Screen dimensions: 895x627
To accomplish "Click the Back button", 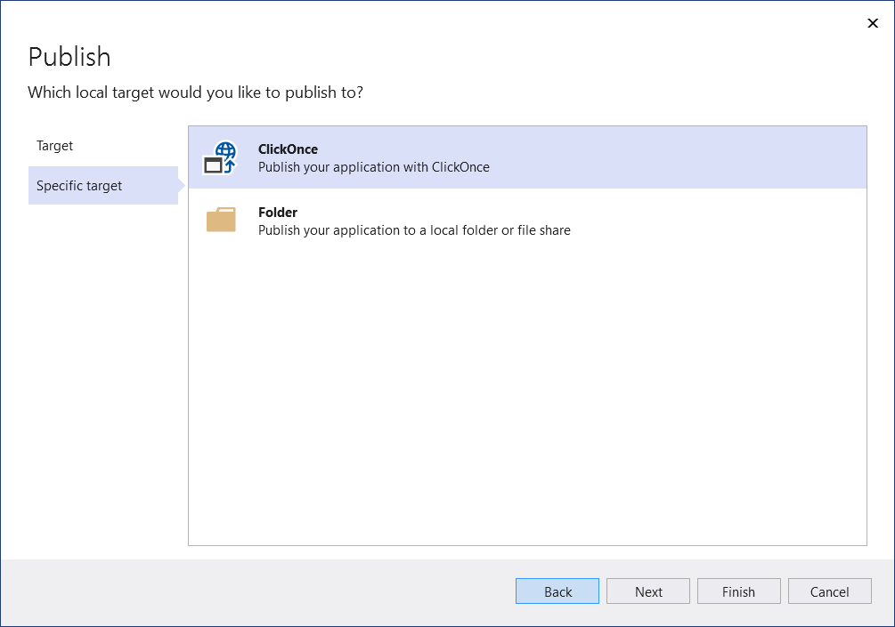I will pyautogui.click(x=557, y=591).
